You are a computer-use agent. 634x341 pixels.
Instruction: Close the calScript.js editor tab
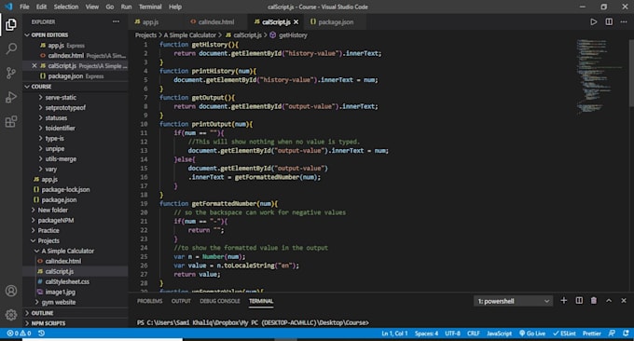click(296, 22)
